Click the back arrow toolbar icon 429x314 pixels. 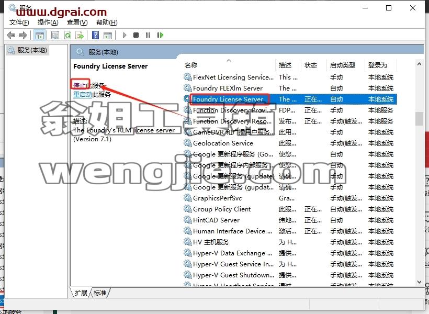11,35
